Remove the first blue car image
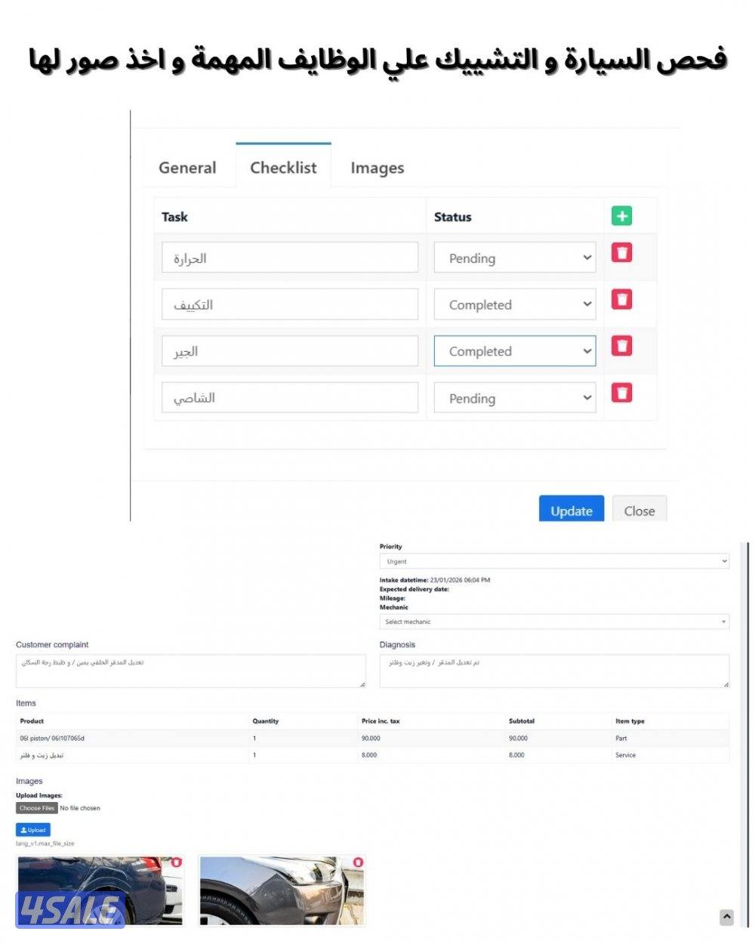Screen dimensions: 755x944 (177, 862)
